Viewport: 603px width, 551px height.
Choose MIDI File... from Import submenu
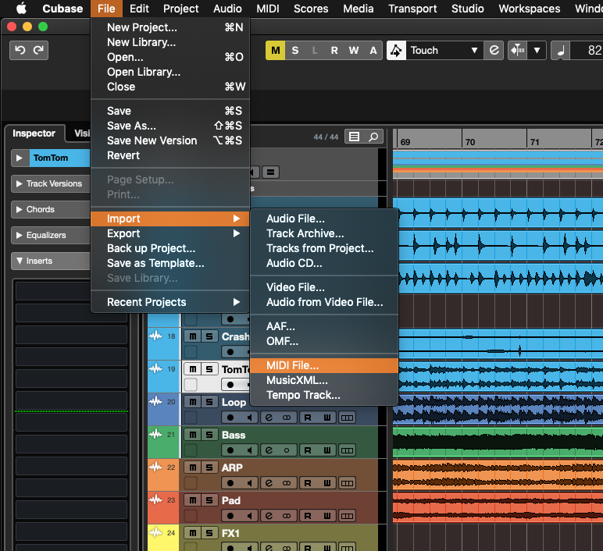coord(324,365)
